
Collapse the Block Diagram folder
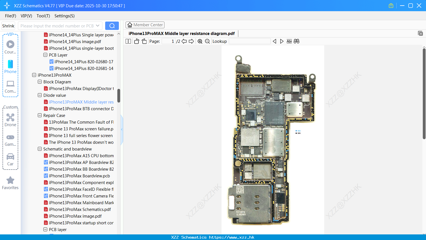pyautogui.click(x=40, y=82)
